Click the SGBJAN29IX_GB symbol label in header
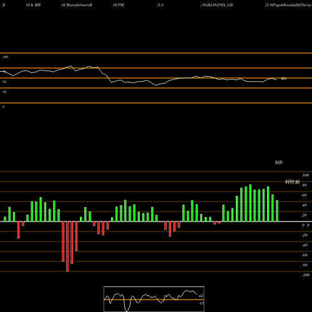 pyautogui.click(x=217, y=5)
